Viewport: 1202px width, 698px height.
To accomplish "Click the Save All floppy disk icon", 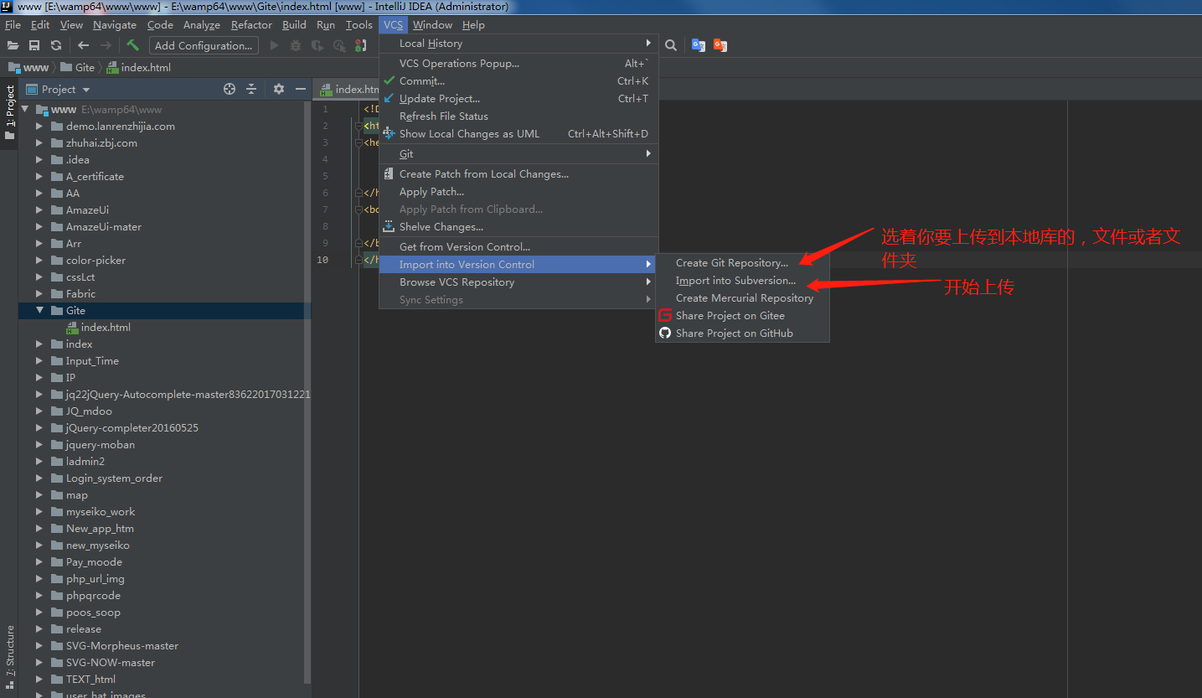I will coord(34,45).
